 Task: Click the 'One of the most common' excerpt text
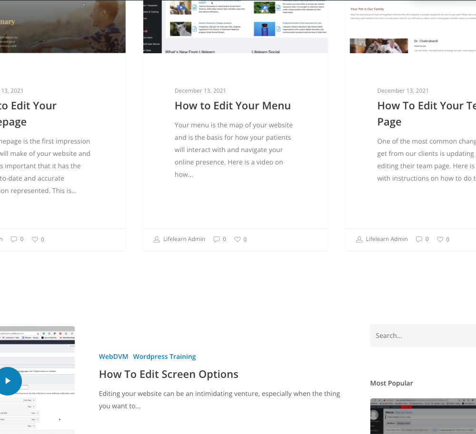pyautogui.click(x=426, y=160)
